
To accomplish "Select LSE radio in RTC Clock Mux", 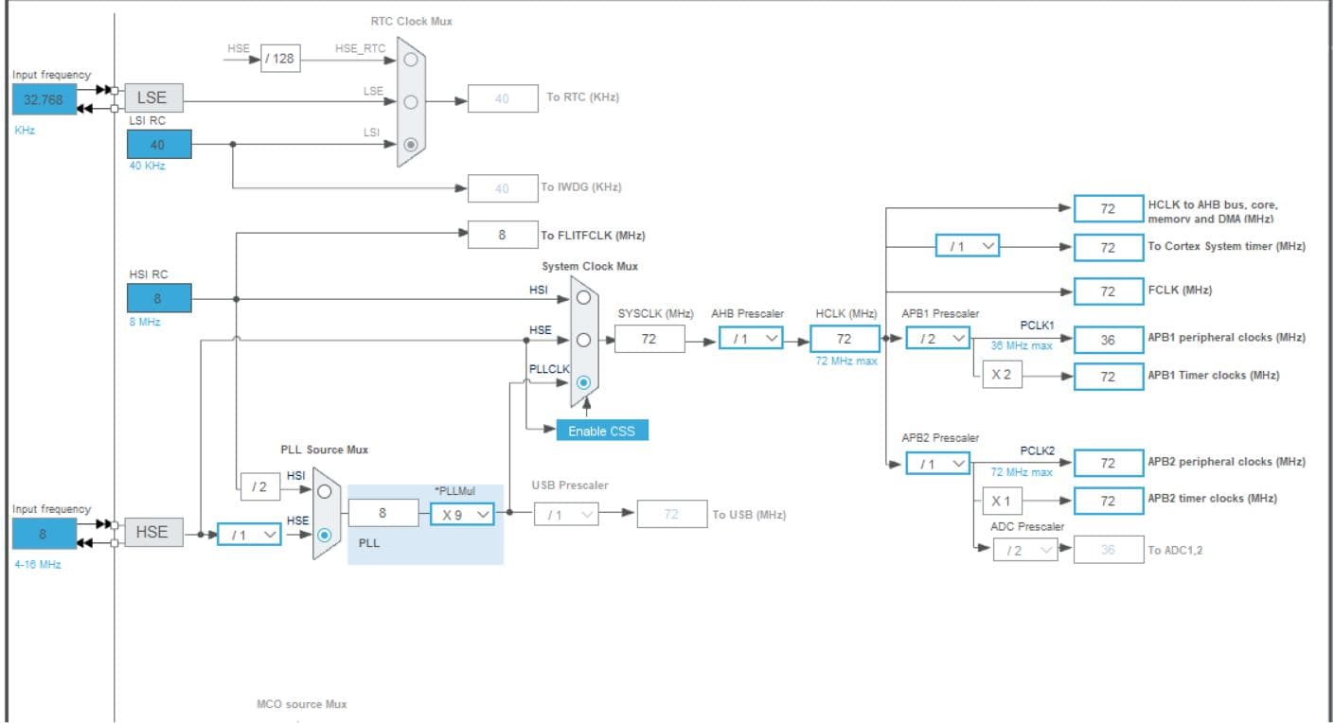I will (x=410, y=102).
